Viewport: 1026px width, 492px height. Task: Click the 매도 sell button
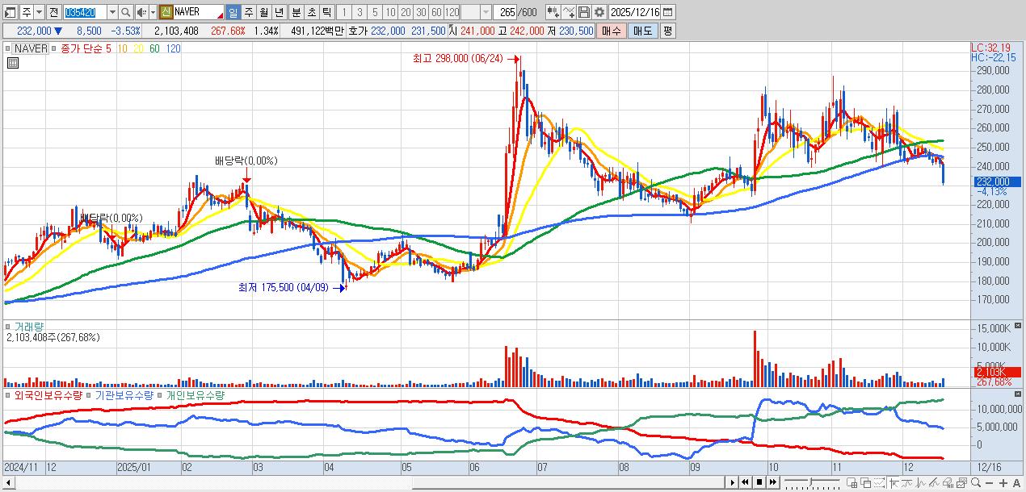[x=642, y=31]
